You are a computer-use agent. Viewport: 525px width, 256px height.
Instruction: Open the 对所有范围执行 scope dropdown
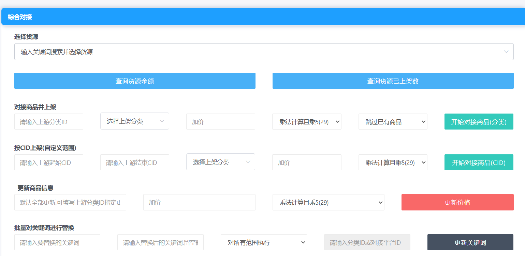click(x=264, y=242)
